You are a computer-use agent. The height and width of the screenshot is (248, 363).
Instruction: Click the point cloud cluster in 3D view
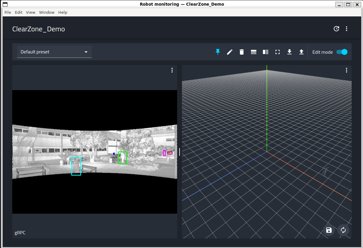point(325,172)
